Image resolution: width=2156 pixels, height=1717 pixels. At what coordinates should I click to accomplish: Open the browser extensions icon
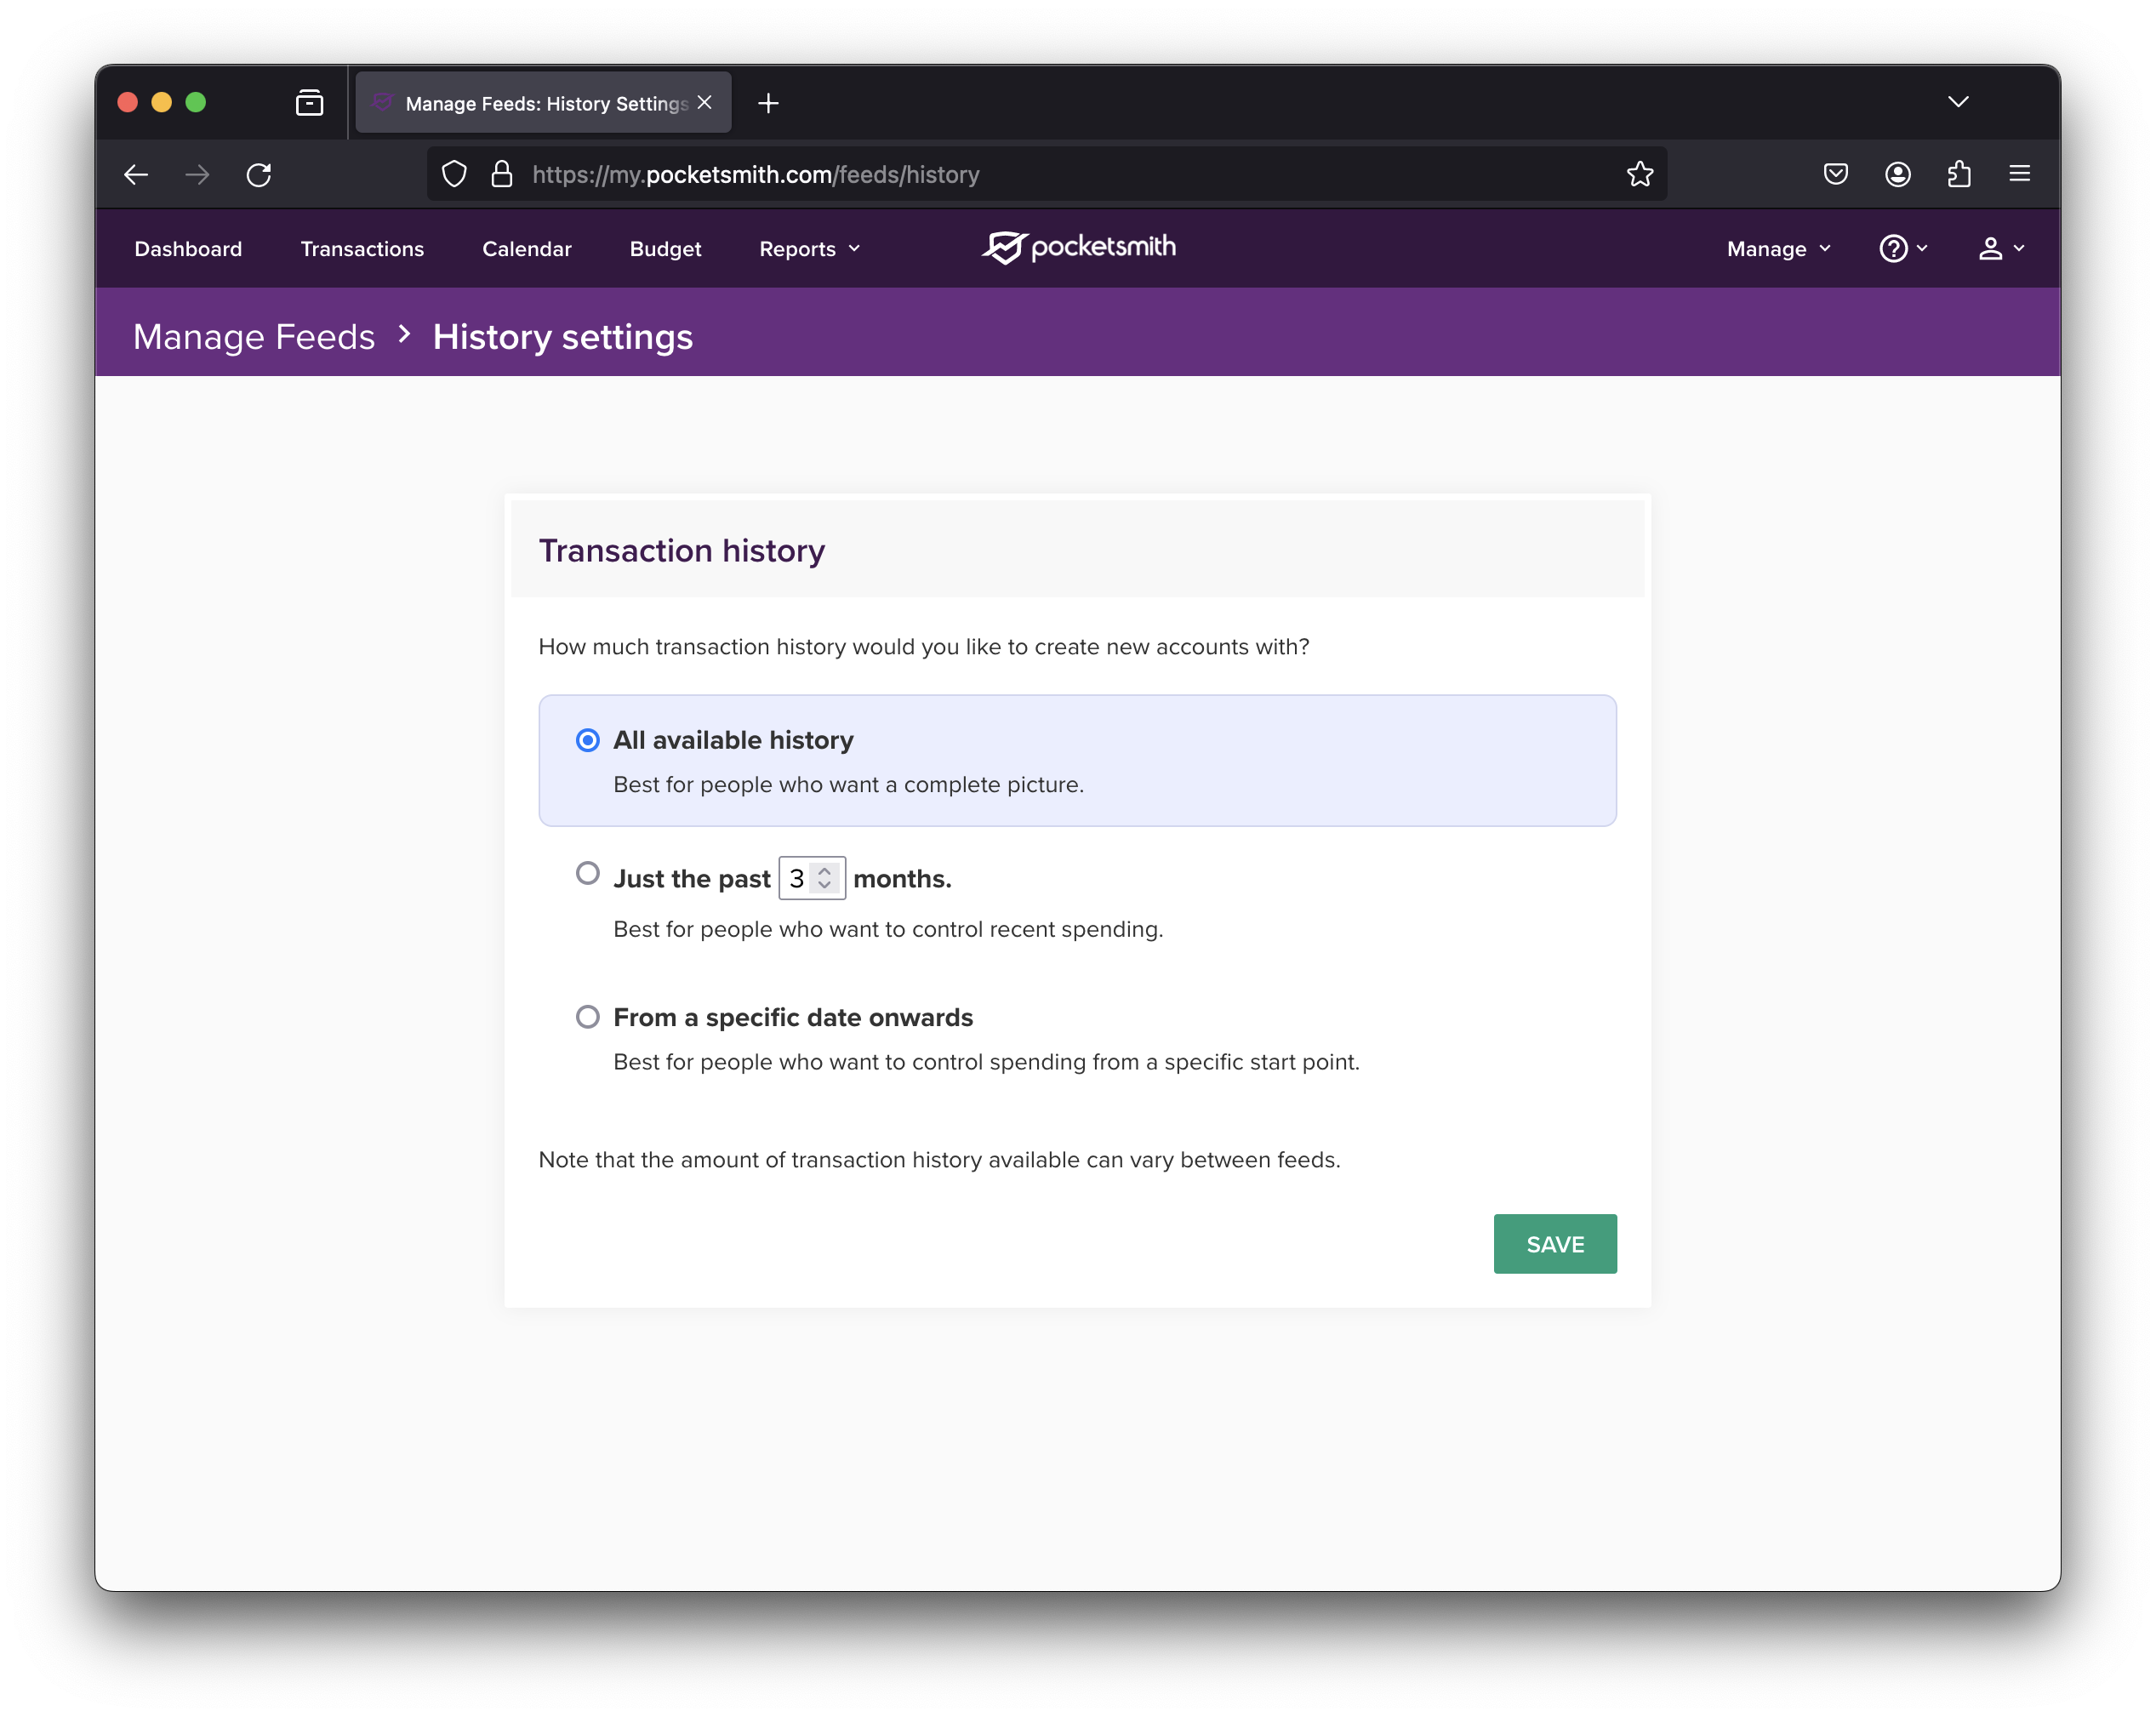coord(1958,174)
